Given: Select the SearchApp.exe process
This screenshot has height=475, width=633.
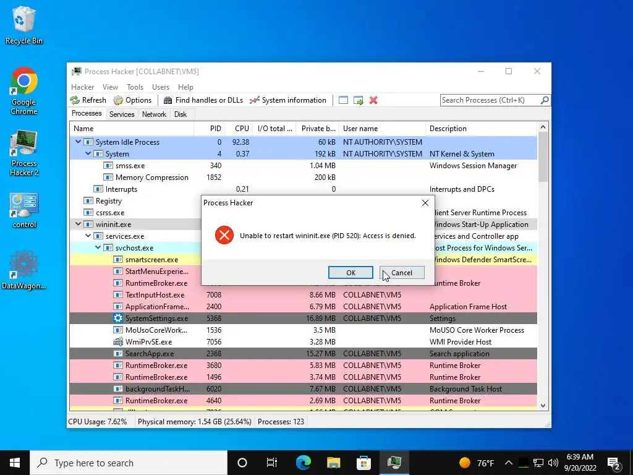Looking at the screenshot, I should click(303, 353).
